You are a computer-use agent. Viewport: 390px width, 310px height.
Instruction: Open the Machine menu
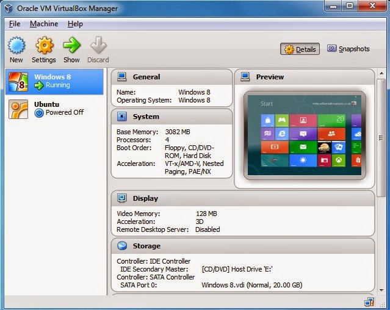point(44,24)
